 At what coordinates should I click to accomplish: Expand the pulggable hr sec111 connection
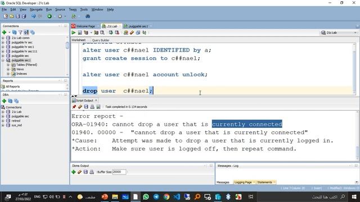[3, 51]
